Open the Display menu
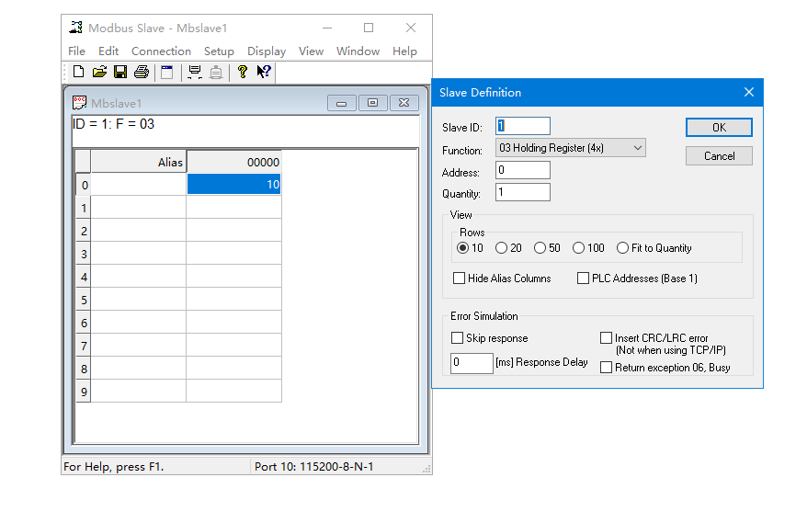Screen dimensions: 796x523 tap(267, 51)
